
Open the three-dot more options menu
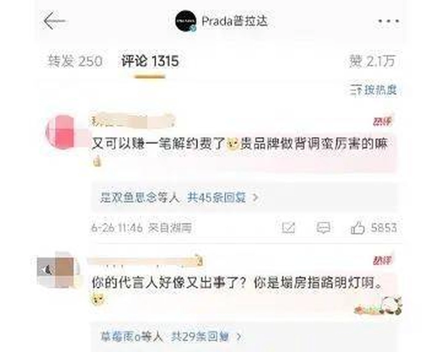(x=388, y=21)
